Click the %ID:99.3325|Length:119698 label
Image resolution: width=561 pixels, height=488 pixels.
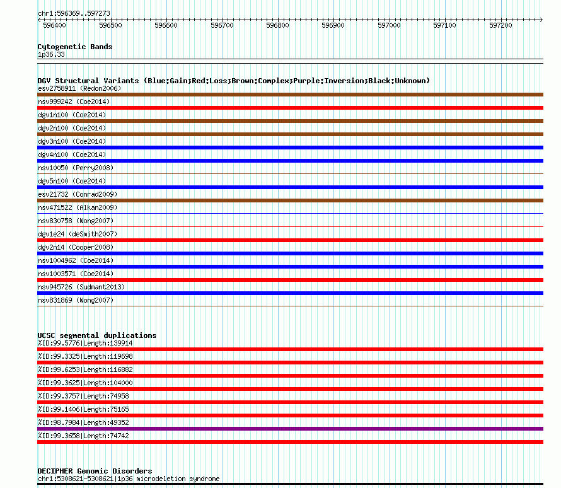[85, 356]
